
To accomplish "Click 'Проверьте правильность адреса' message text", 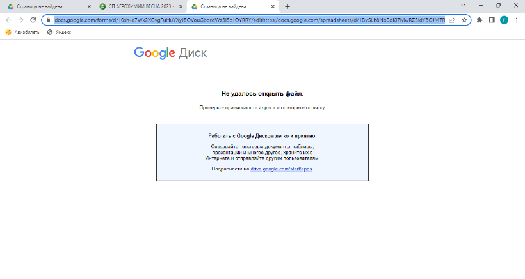I will pyautogui.click(x=262, y=107).
